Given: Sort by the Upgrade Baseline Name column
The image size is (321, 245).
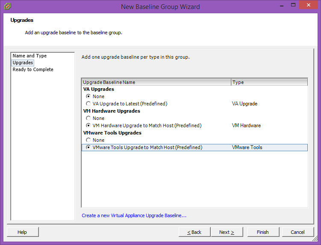Looking at the screenshot, I should 156,82.
